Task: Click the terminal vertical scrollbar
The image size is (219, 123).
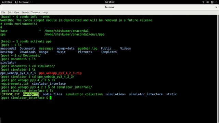Action: click(218, 69)
